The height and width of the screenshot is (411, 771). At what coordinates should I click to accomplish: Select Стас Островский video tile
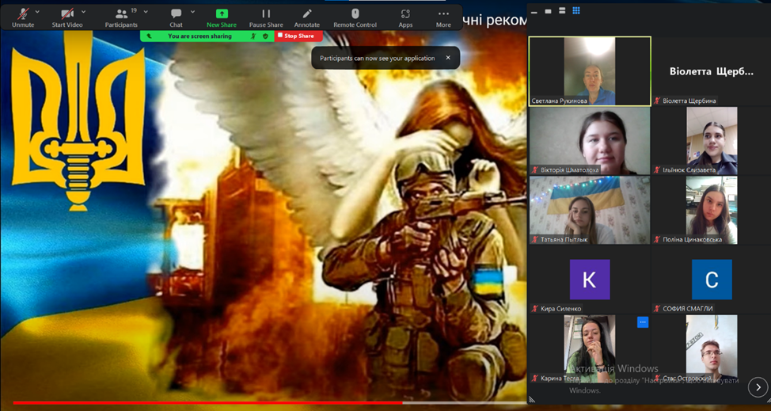pyautogui.click(x=712, y=348)
